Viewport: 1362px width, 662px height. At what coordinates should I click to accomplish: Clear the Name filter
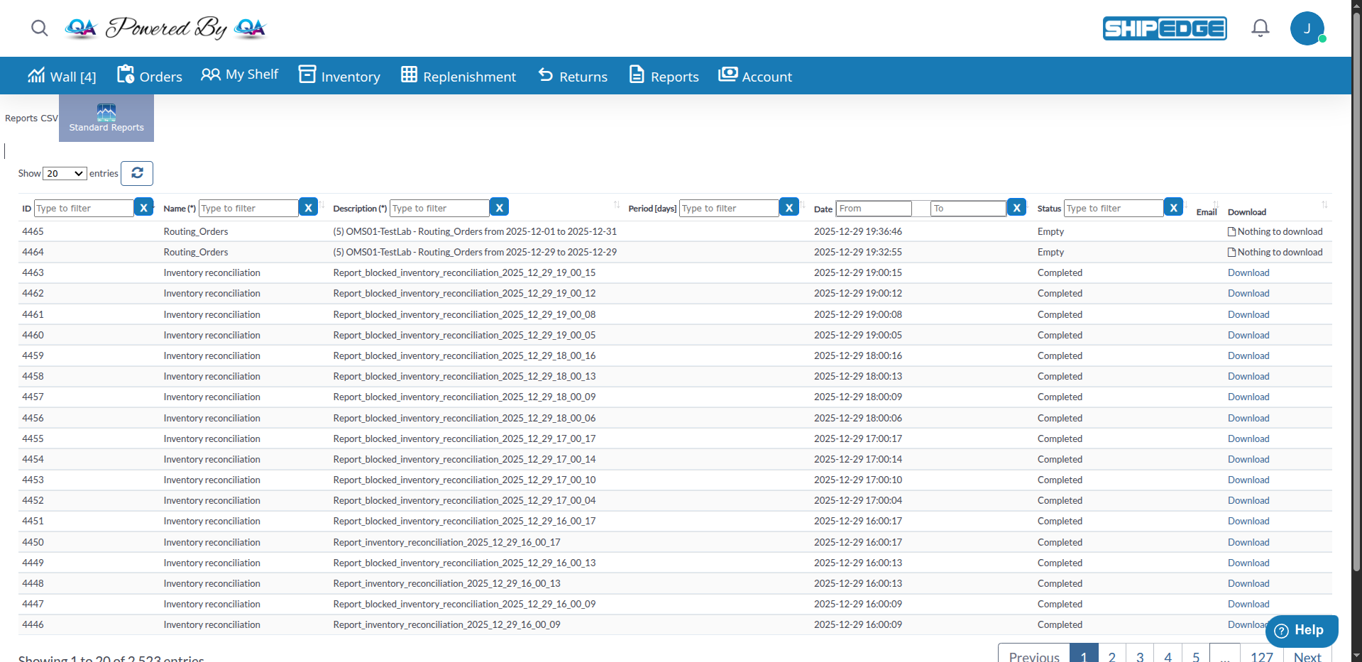308,207
